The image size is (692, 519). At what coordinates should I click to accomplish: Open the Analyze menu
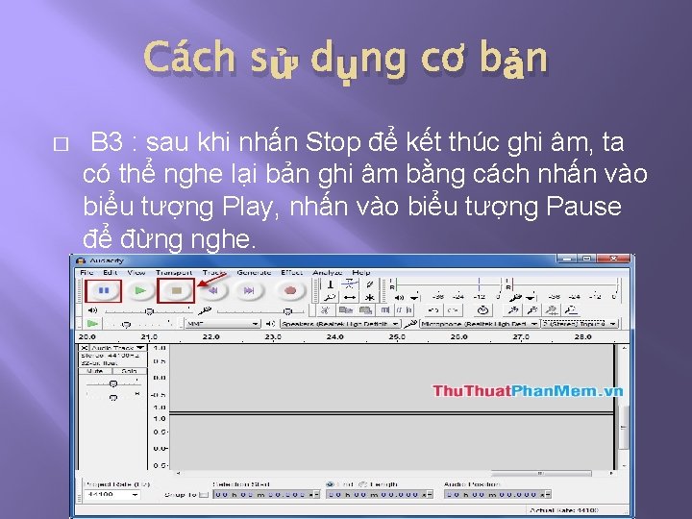coord(327,272)
